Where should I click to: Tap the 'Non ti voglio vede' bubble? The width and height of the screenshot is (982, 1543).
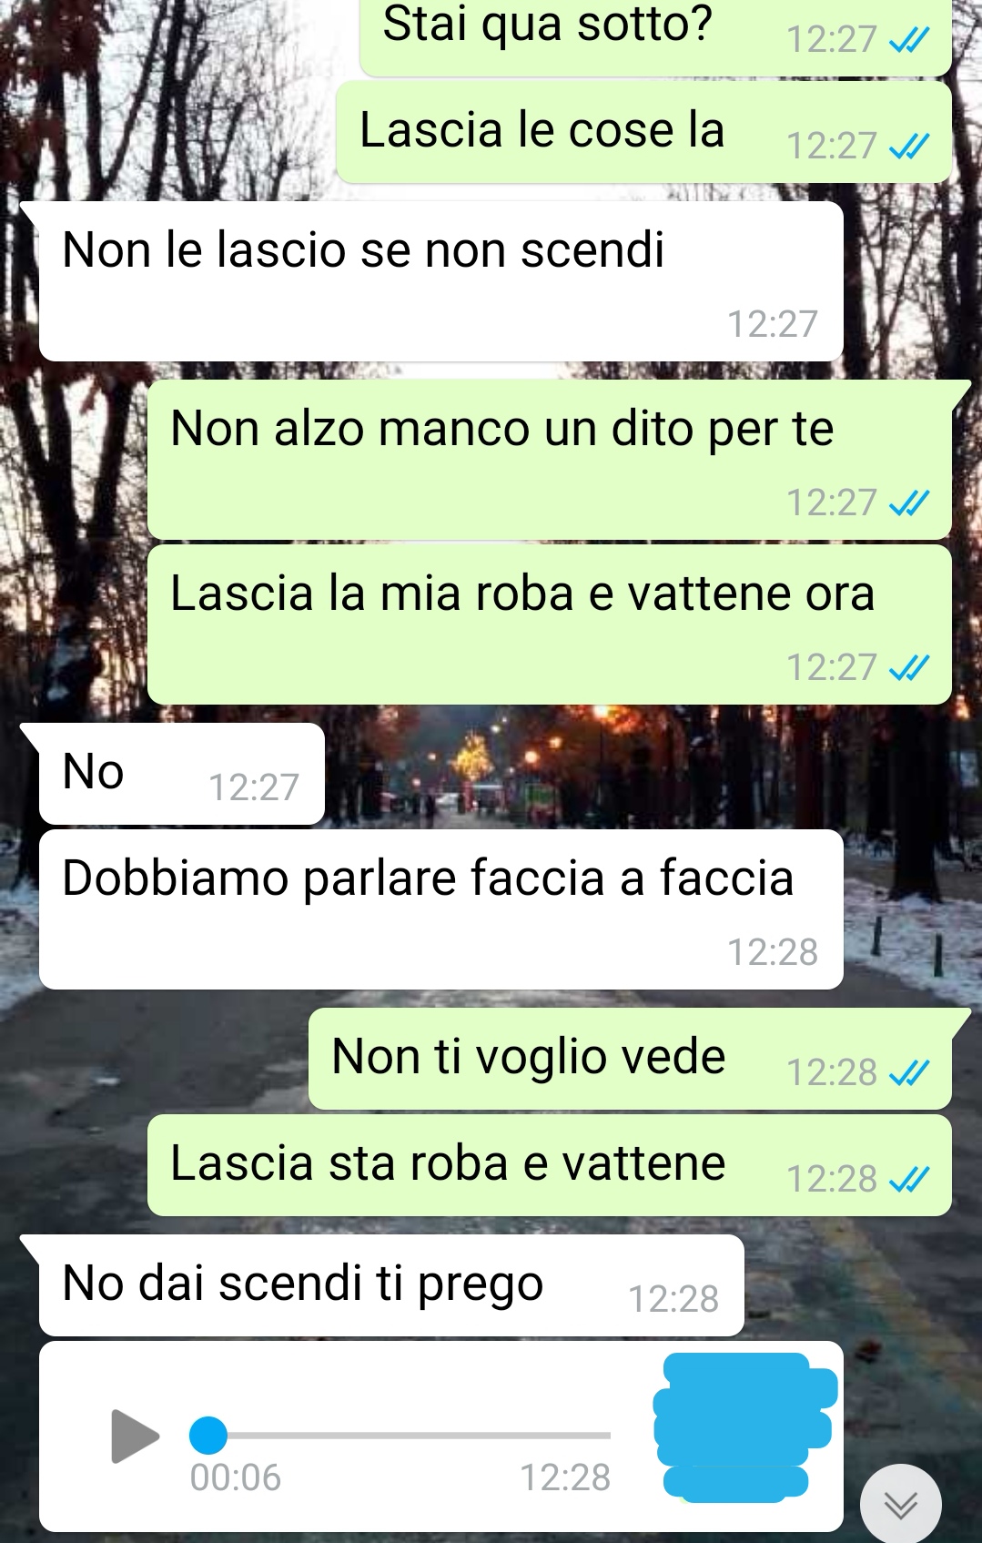click(x=630, y=1059)
